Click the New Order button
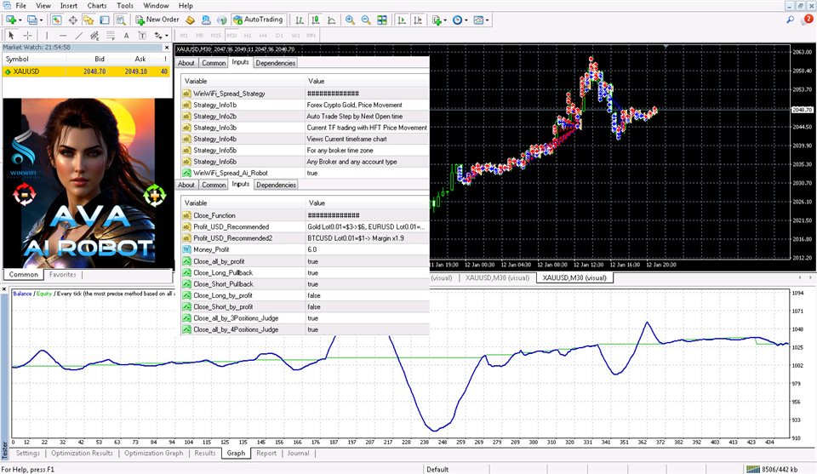 pyautogui.click(x=157, y=20)
